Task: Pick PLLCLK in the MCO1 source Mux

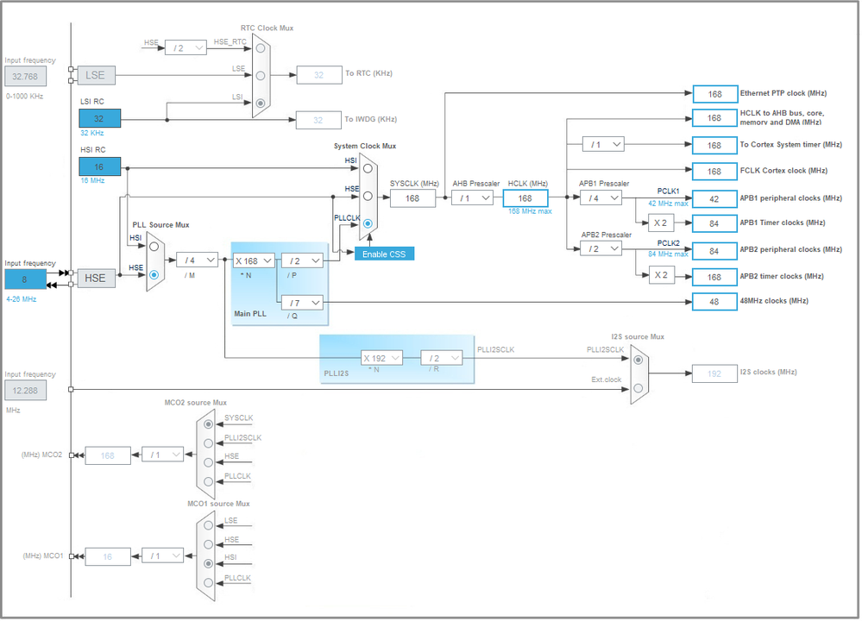Action: tap(208, 582)
